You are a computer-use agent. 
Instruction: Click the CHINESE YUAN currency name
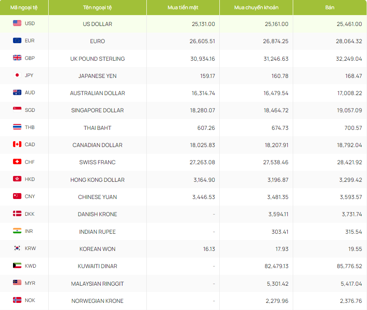pyautogui.click(x=97, y=197)
